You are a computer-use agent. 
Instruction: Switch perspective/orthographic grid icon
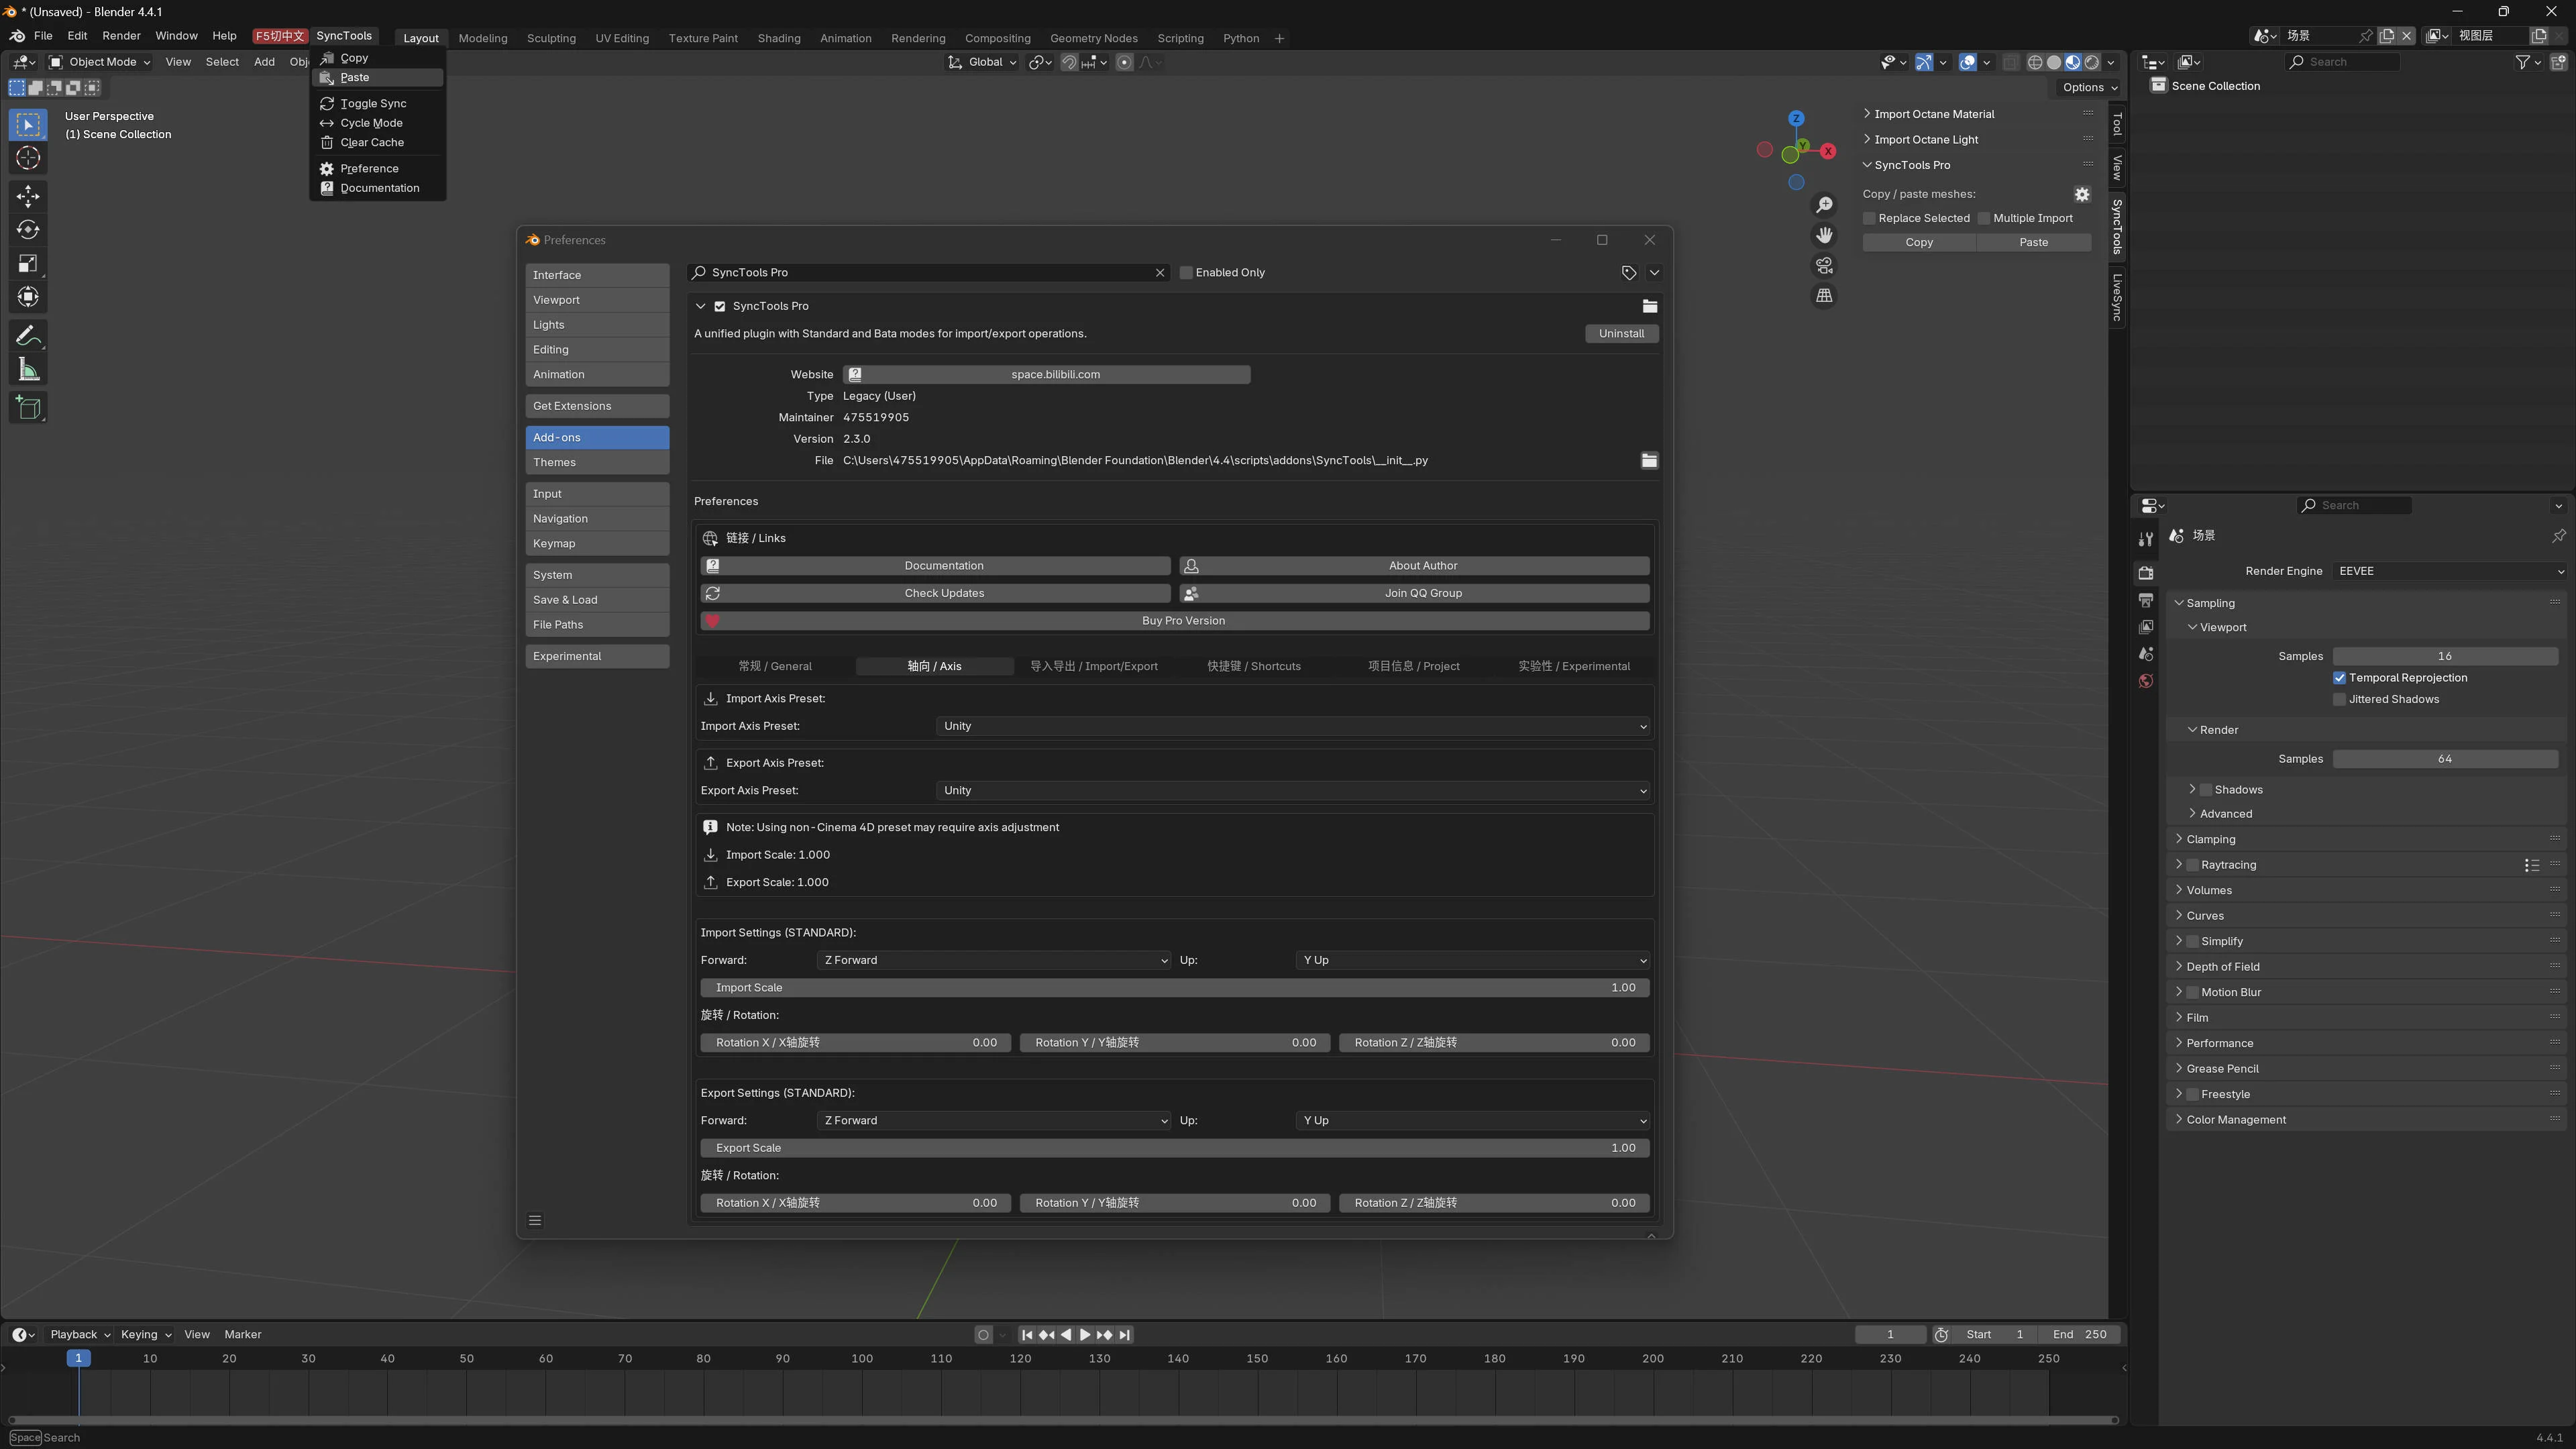pyautogui.click(x=1824, y=296)
